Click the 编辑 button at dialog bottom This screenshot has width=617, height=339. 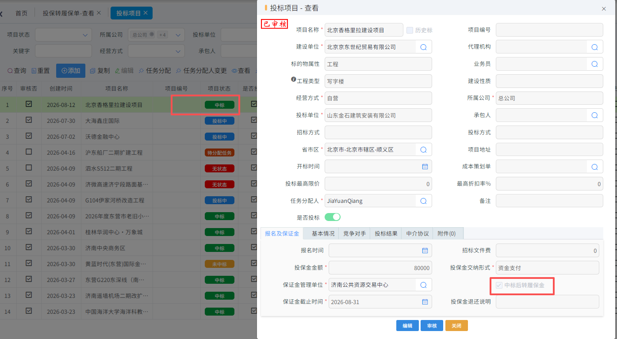point(407,326)
